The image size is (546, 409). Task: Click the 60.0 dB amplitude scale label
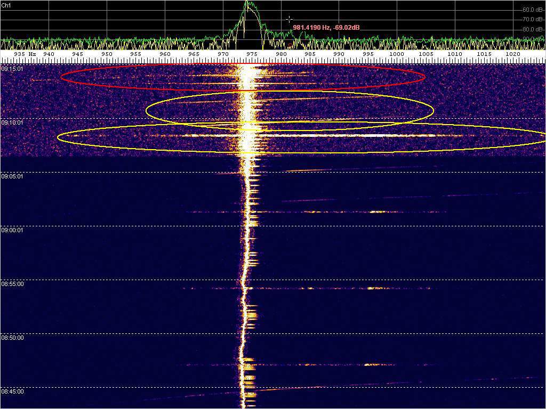click(531, 10)
